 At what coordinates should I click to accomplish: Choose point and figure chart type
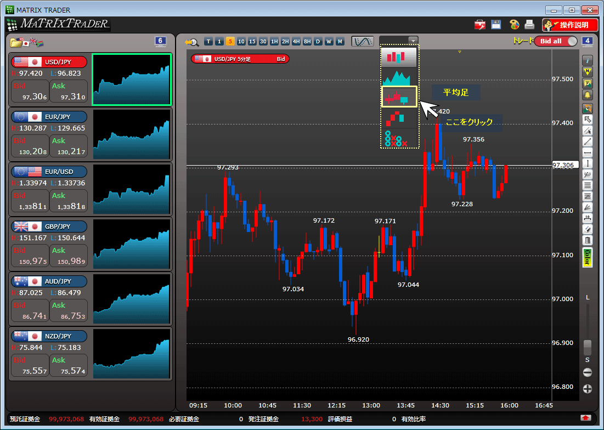pyautogui.click(x=399, y=138)
